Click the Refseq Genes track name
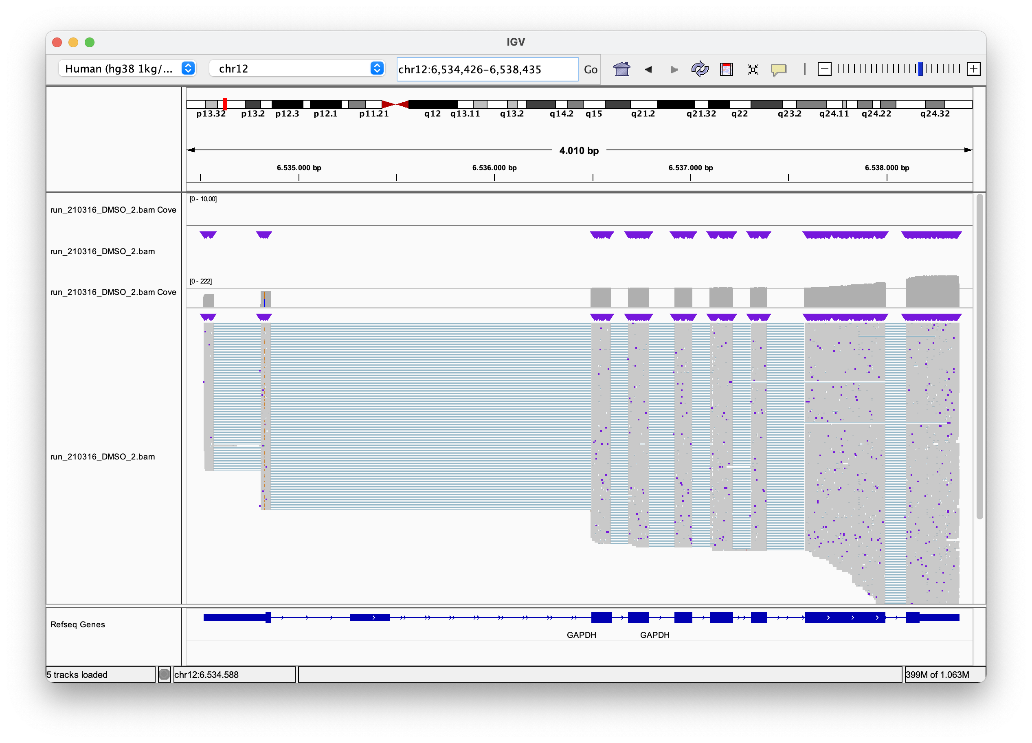This screenshot has width=1032, height=743. [77, 624]
